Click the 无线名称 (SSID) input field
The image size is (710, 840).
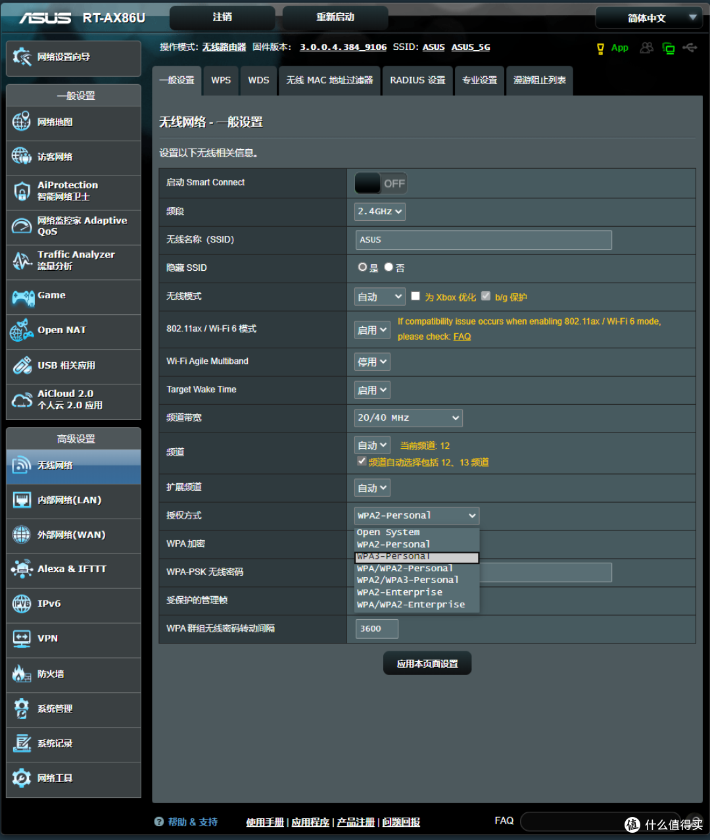click(x=484, y=240)
